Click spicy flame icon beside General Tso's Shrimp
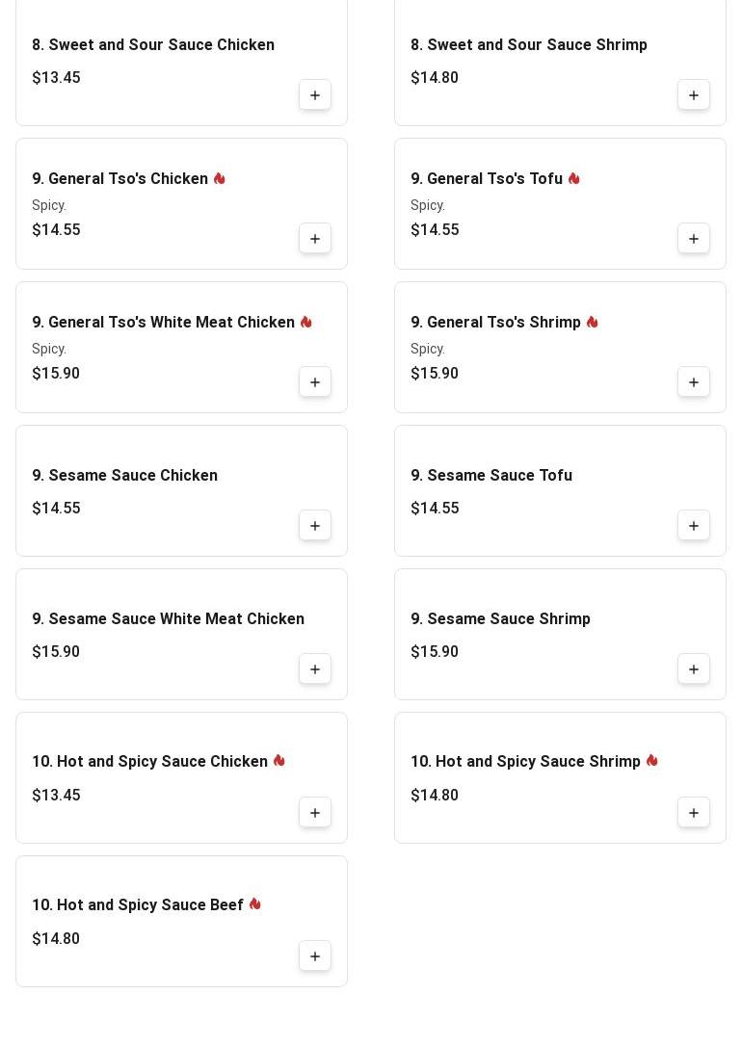This screenshot has width=742, height=1047. tap(593, 323)
